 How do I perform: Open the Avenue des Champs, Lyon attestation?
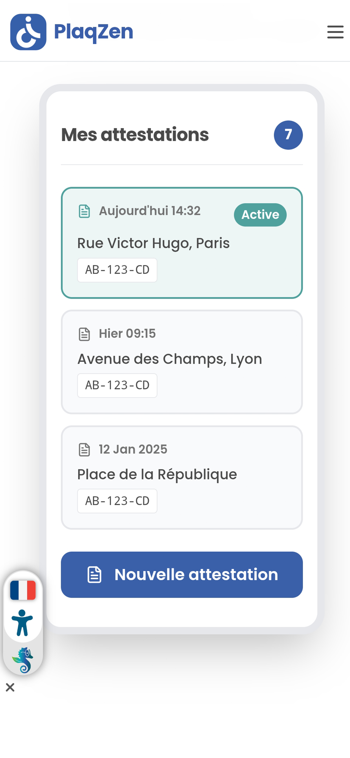coord(182,362)
